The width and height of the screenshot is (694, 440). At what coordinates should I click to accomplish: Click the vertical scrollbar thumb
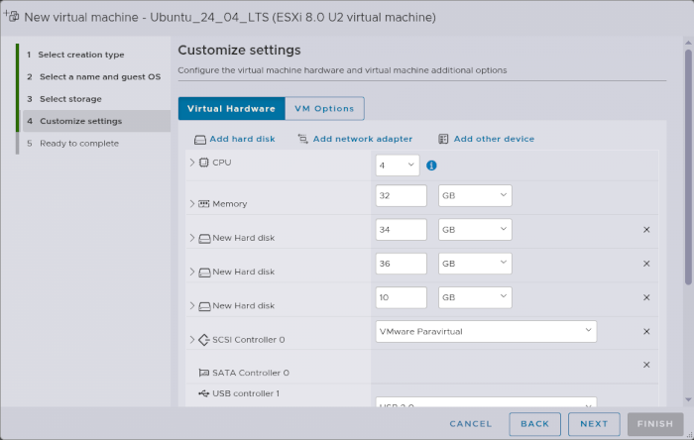coord(688,167)
